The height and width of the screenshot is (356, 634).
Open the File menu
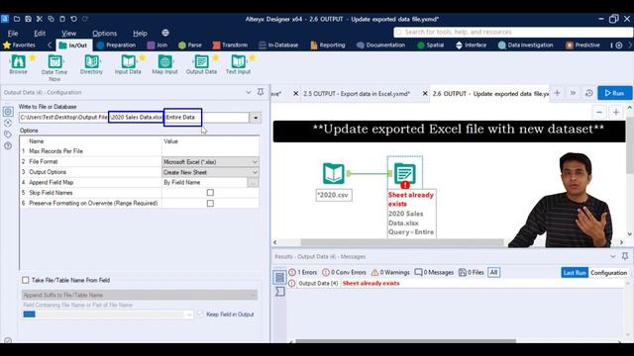coord(13,33)
